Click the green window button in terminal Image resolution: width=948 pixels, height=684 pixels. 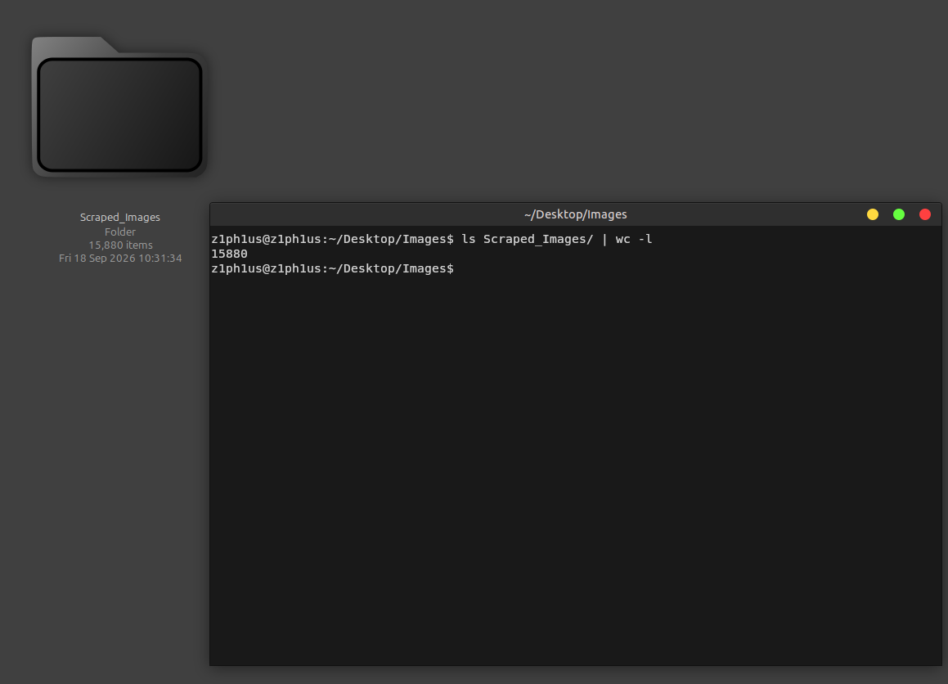(899, 214)
